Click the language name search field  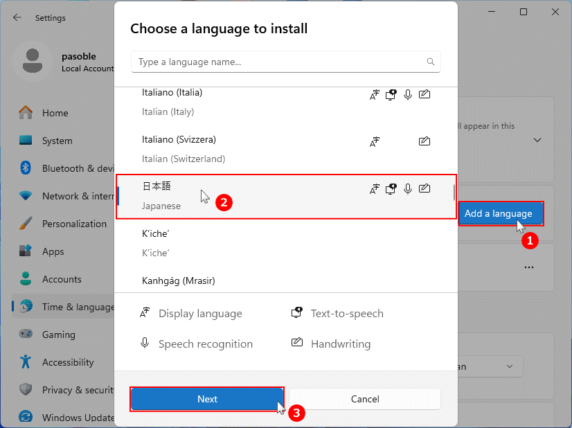(x=277, y=62)
